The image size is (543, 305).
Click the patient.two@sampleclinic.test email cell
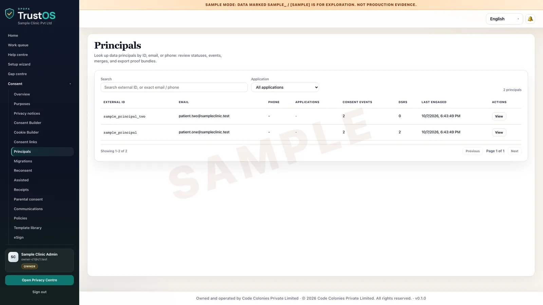(x=204, y=116)
